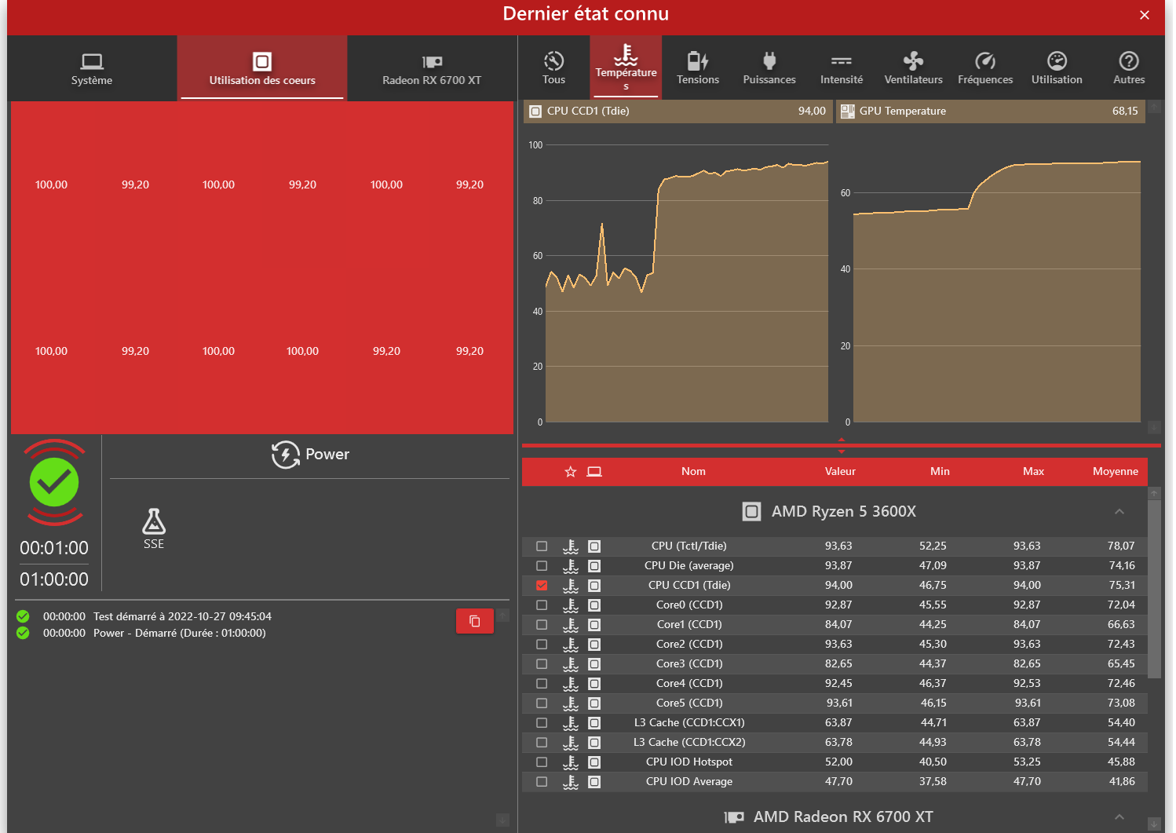Click thermometer icon of CPU IOD Average row

(571, 782)
